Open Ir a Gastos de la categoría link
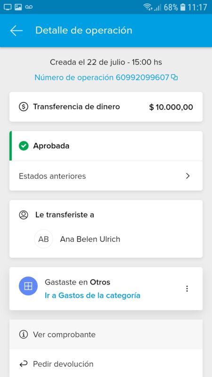This screenshot has width=212, height=377. 92,295
